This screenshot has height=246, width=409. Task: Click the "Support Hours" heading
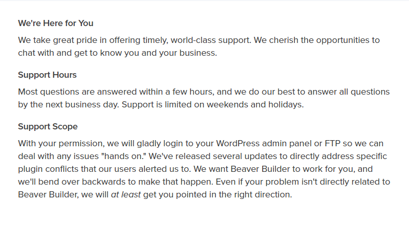coord(47,75)
